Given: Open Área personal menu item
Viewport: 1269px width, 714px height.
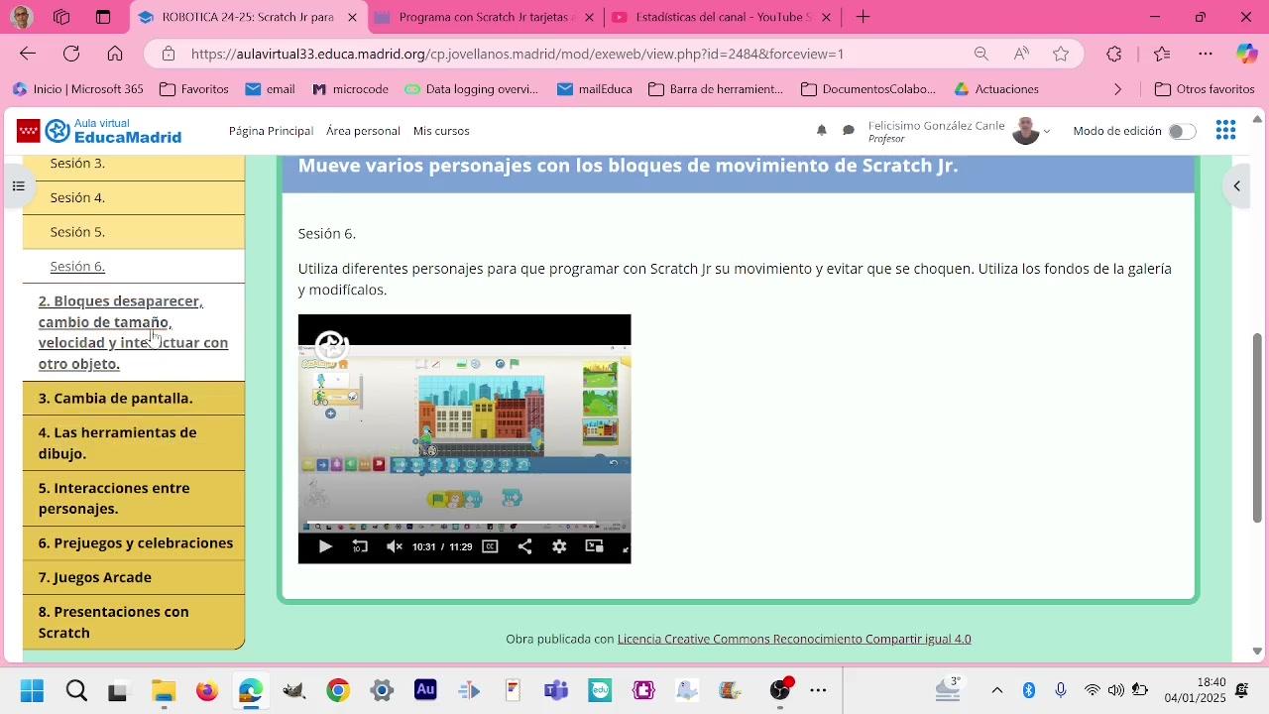Looking at the screenshot, I should point(363,131).
